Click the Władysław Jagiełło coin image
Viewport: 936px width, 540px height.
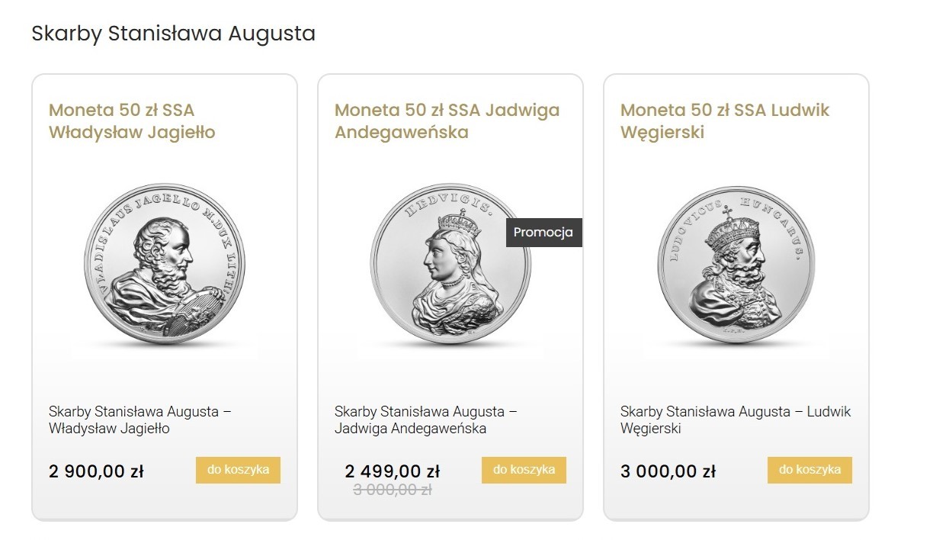click(164, 265)
